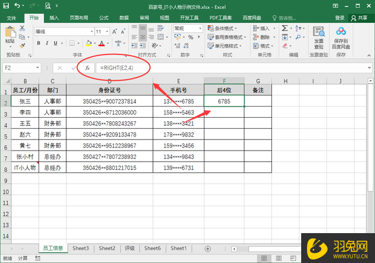Toggle center horizontal alignment
375x263 pixels.
142,37
